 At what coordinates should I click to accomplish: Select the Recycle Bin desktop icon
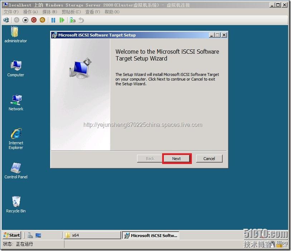(x=16, y=205)
